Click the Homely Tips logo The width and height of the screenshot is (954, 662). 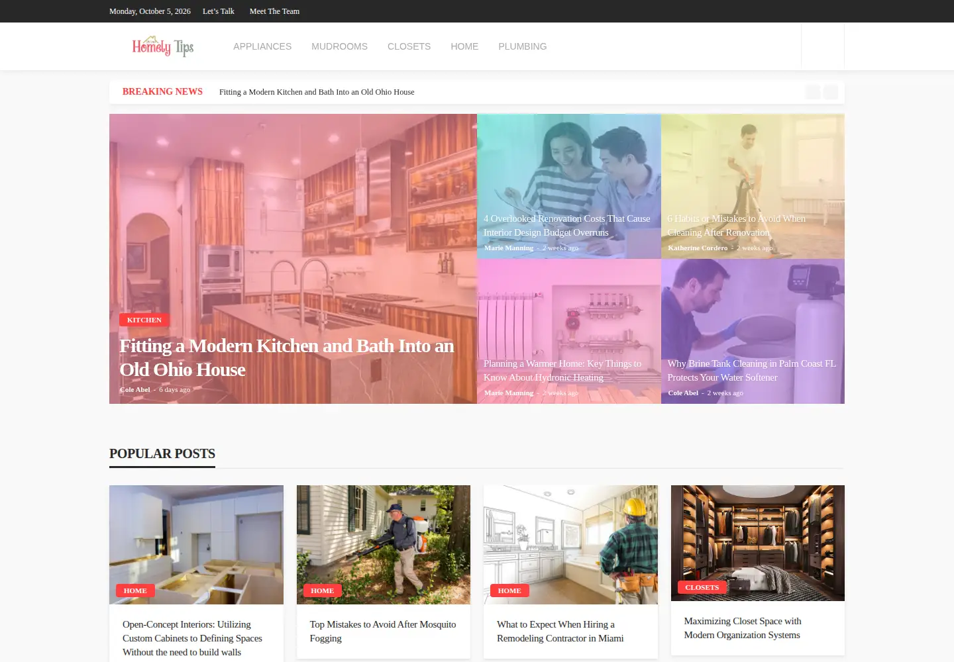pos(163,46)
